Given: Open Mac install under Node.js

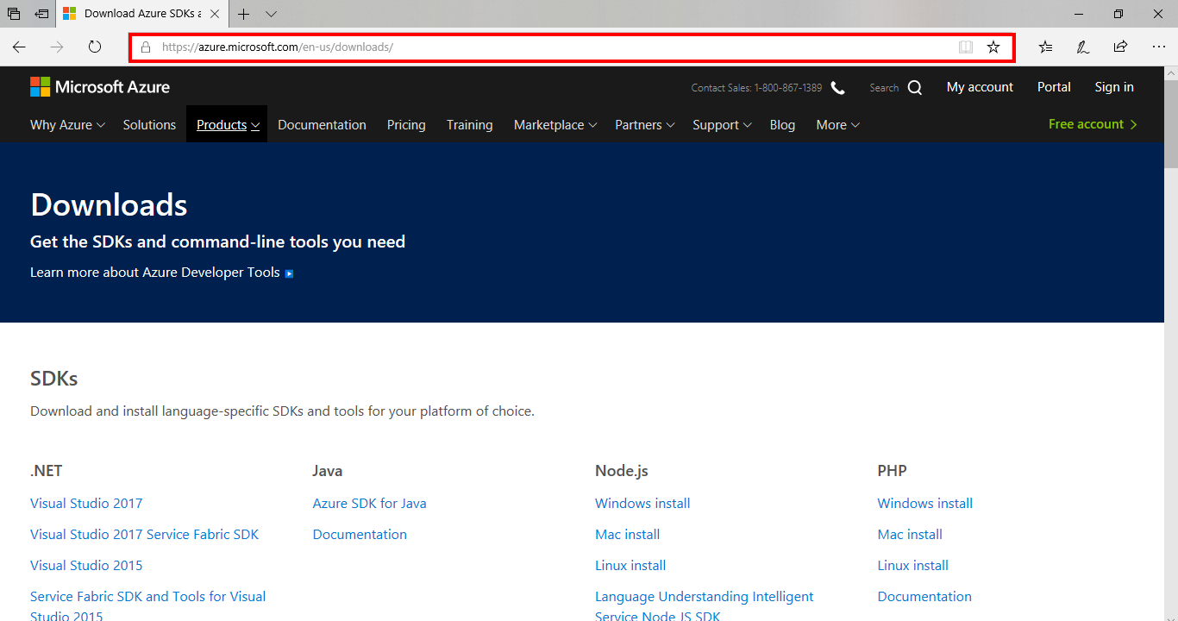Looking at the screenshot, I should point(627,535).
